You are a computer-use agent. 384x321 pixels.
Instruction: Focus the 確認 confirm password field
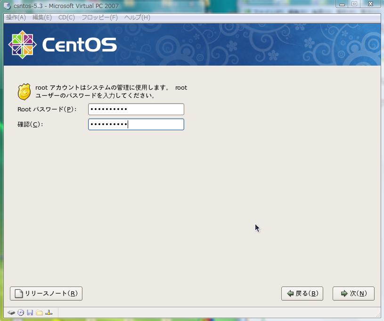tap(136, 124)
